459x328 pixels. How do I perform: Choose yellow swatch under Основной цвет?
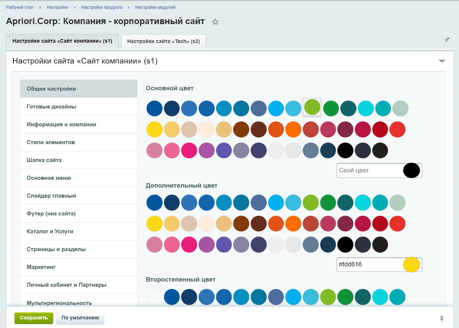click(x=154, y=129)
